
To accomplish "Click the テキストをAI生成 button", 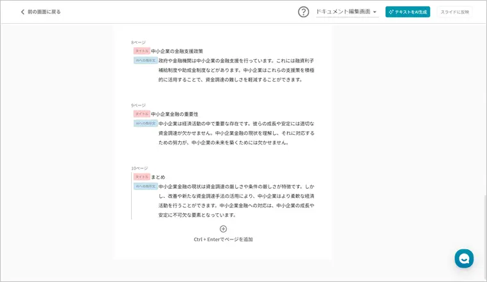I will pyautogui.click(x=407, y=12).
